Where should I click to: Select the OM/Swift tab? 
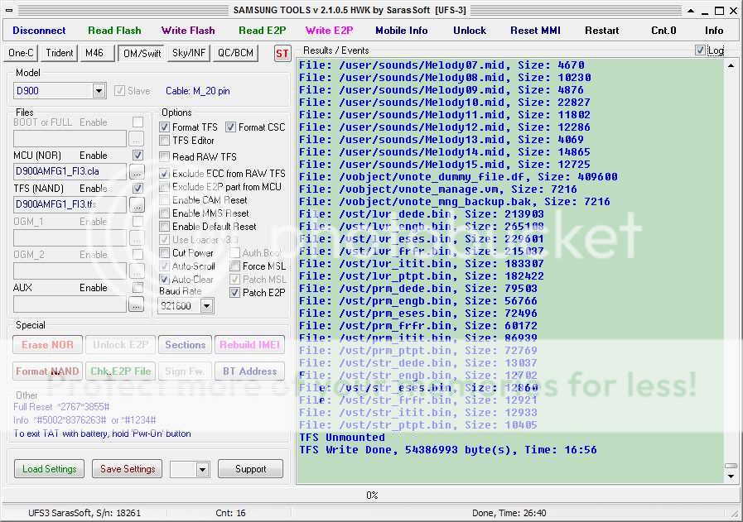point(141,54)
